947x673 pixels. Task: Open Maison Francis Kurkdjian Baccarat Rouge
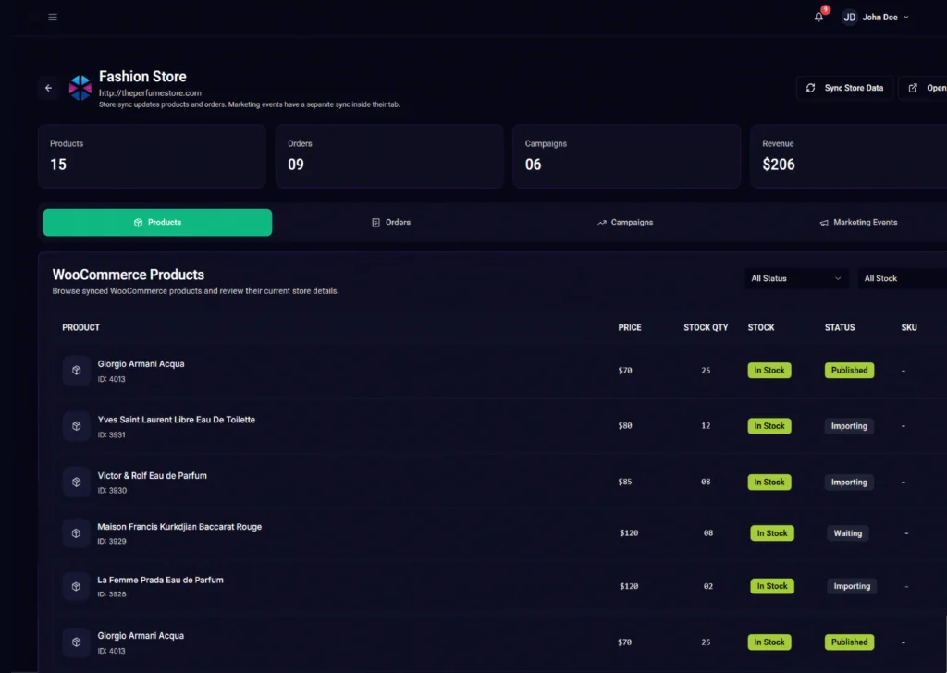click(179, 526)
